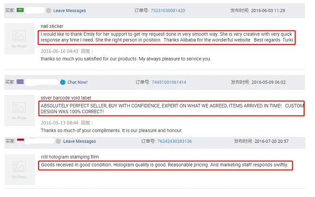Click No Photo thumbnail for nail sticker review
This screenshot has height=197, width=315.
click(19, 38)
